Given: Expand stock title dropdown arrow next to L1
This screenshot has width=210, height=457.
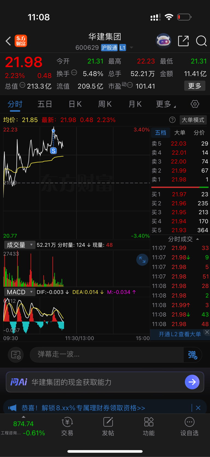Looking at the screenshot, I should coord(131,48).
